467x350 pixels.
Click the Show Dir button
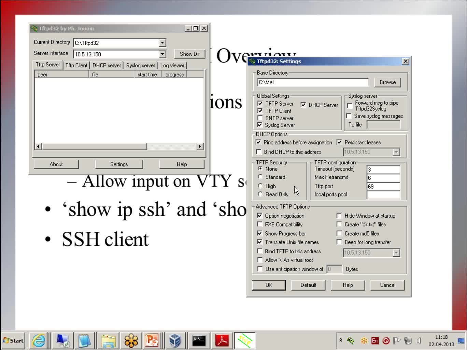tap(189, 54)
